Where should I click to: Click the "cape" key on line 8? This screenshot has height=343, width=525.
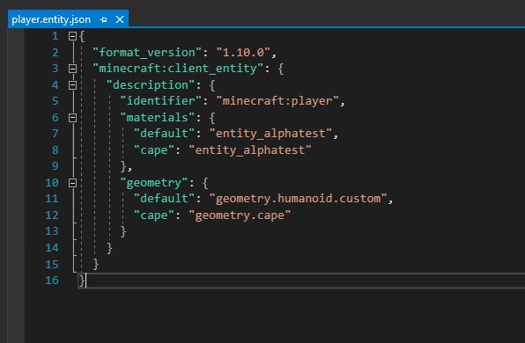(154, 150)
